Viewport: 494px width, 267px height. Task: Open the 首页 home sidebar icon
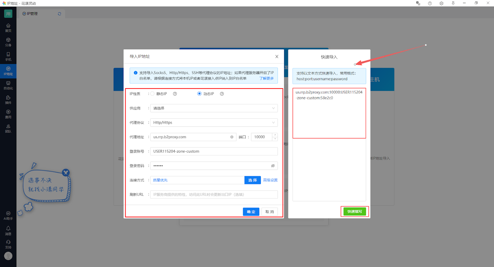pos(8,28)
